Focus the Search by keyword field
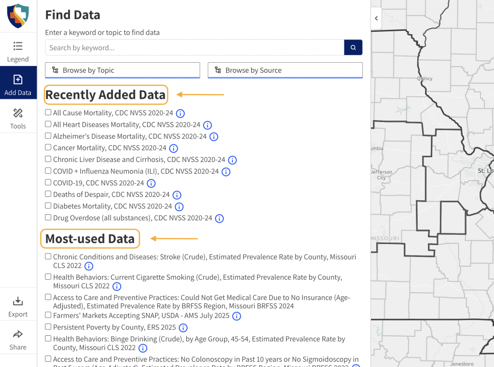The width and height of the screenshot is (494, 367). pyautogui.click(x=194, y=48)
